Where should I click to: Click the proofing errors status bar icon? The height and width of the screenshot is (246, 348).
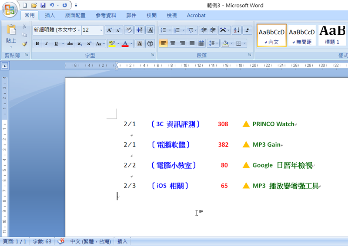point(61,241)
